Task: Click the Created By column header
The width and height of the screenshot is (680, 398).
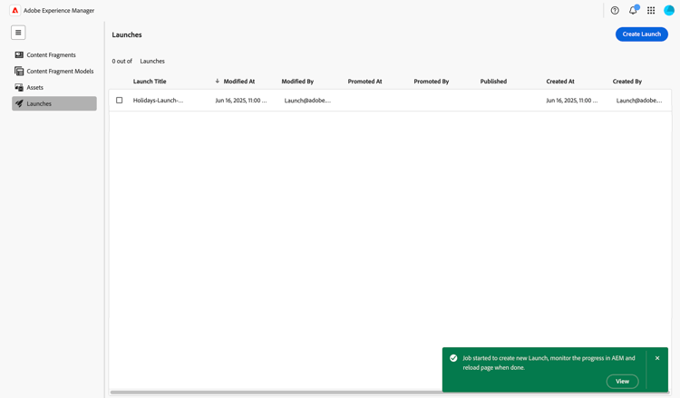Action: [x=627, y=81]
